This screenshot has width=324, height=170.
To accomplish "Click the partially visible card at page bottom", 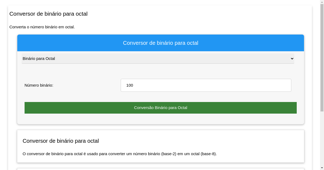I will [161, 169].
